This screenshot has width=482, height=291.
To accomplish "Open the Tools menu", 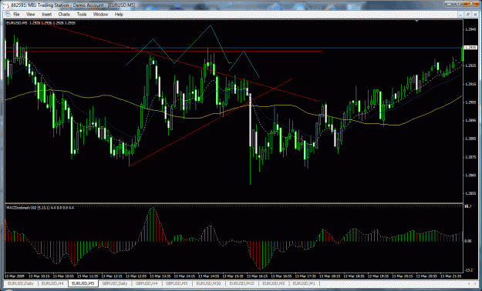I will click(82, 15).
